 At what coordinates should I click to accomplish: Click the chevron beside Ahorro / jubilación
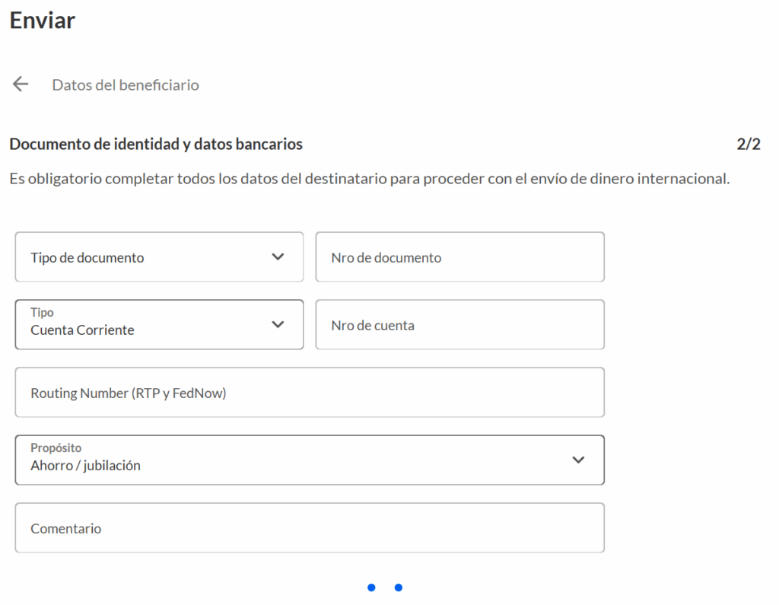[578, 460]
